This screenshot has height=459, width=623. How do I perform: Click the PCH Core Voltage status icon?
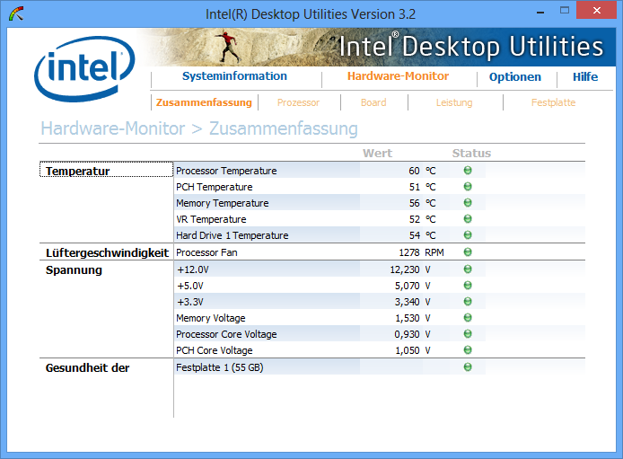pos(468,350)
